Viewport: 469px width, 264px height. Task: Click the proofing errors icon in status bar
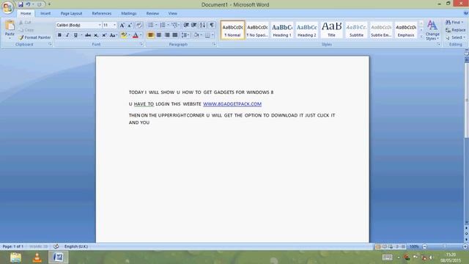[x=56, y=246]
